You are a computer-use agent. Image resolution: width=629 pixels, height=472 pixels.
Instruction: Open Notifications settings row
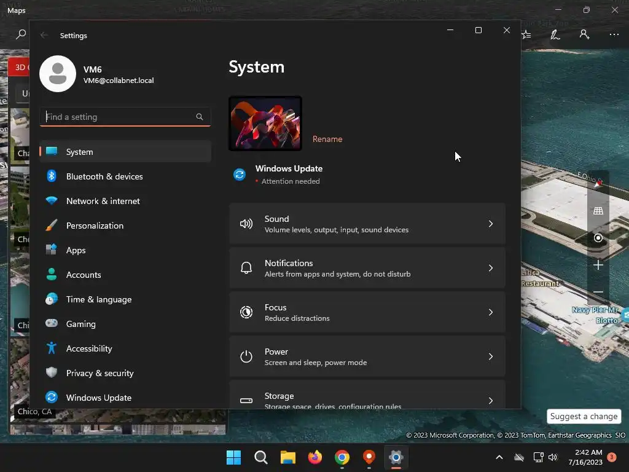tap(367, 268)
